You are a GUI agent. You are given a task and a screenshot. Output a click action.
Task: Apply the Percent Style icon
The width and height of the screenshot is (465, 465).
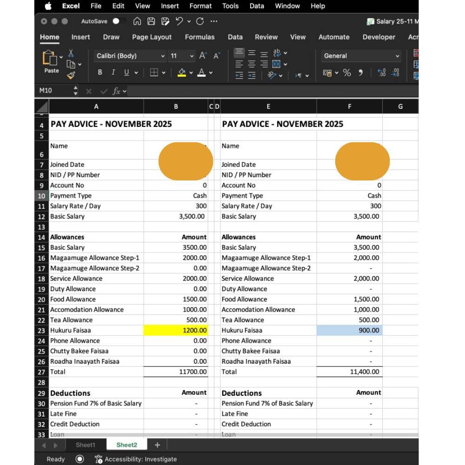click(346, 73)
